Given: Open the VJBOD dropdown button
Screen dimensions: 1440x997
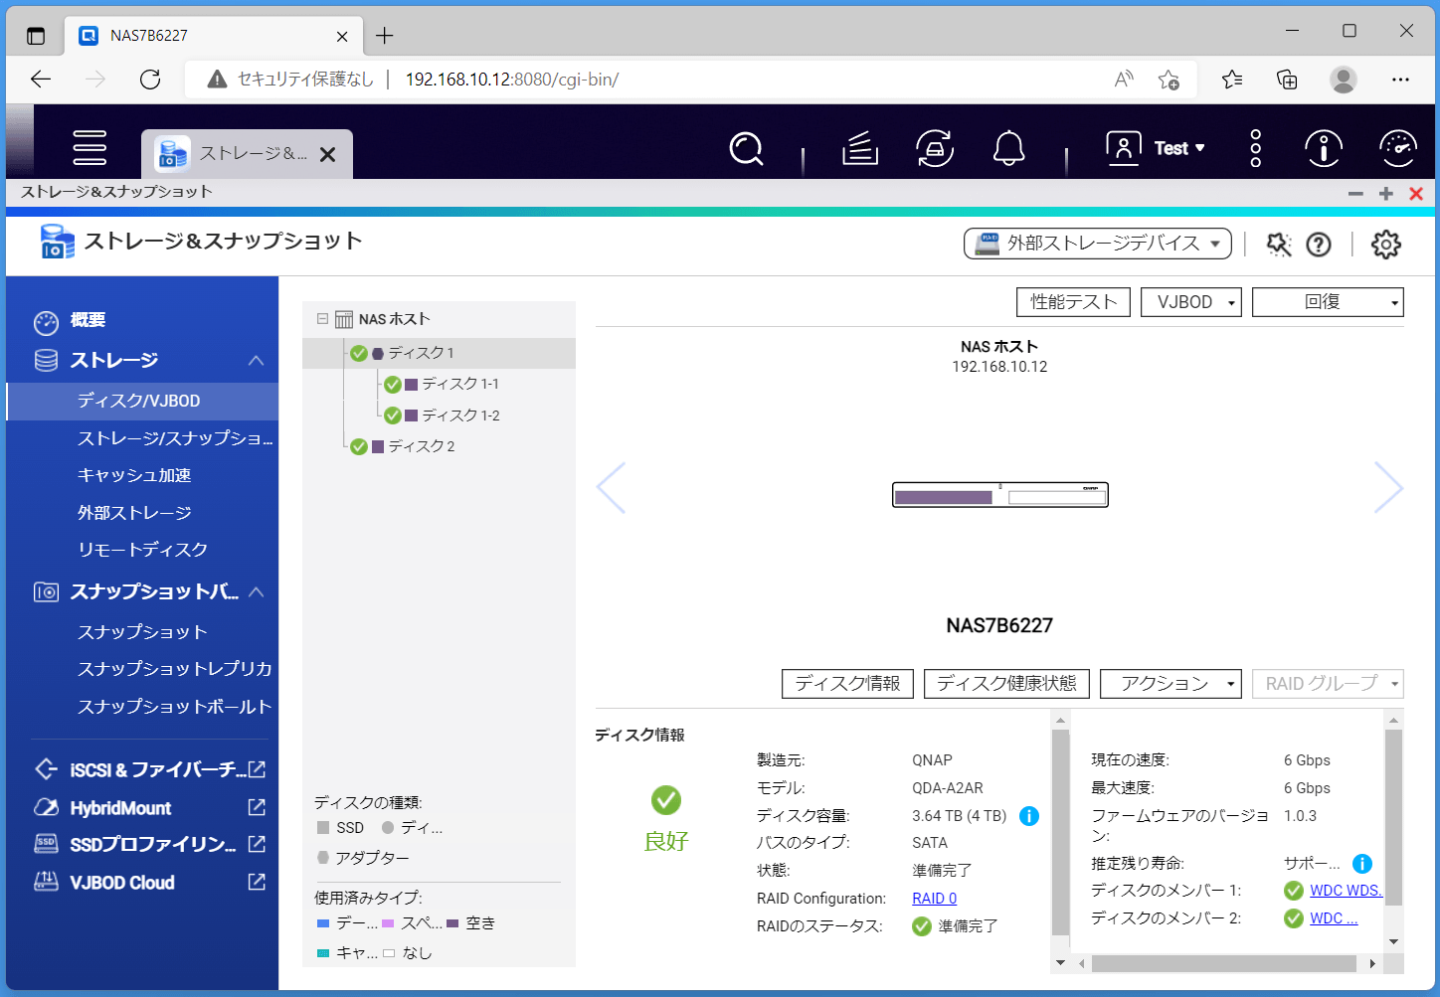Looking at the screenshot, I should click(x=1190, y=302).
